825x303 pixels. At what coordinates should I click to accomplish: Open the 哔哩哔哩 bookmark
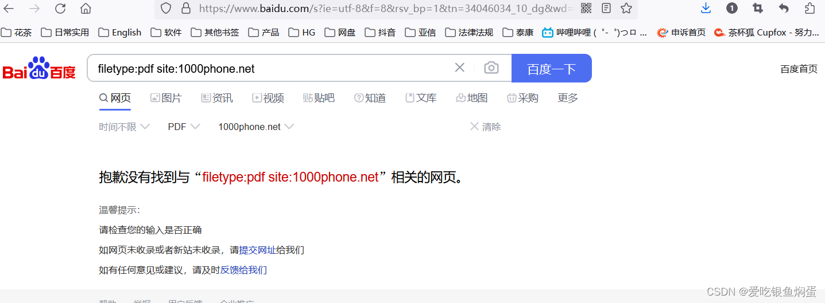click(x=595, y=32)
